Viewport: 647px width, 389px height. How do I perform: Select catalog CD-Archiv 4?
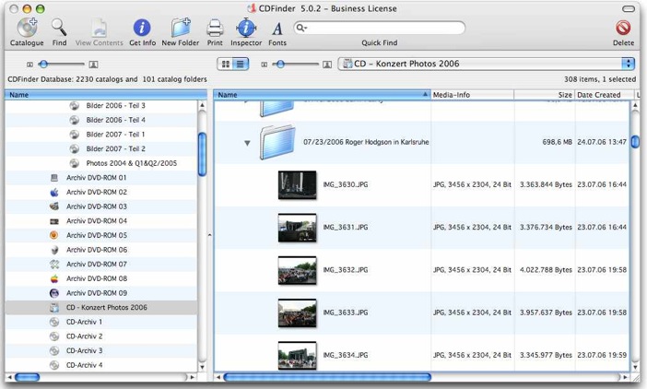click(84, 365)
